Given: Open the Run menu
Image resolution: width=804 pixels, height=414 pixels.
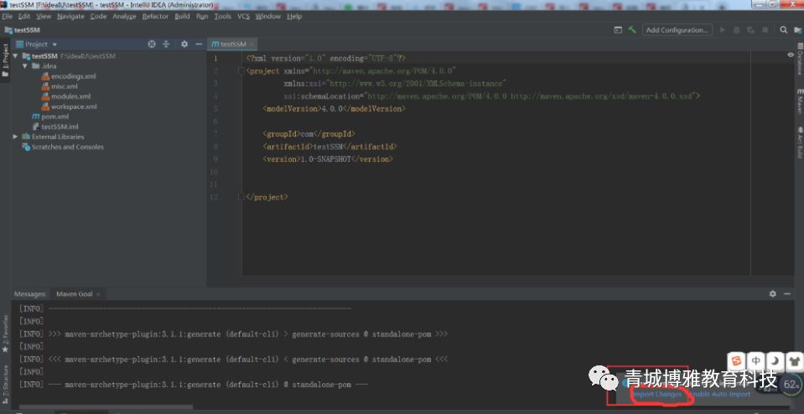Looking at the screenshot, I should 202,17.
